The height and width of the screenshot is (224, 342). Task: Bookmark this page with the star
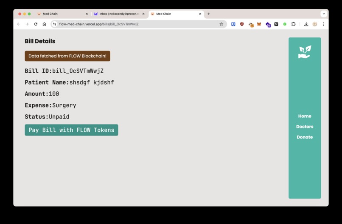coord(221,24)
